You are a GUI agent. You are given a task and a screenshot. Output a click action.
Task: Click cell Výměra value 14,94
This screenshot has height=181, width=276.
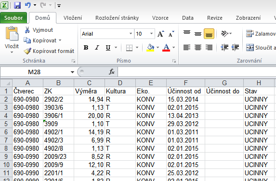pos(89,99)
